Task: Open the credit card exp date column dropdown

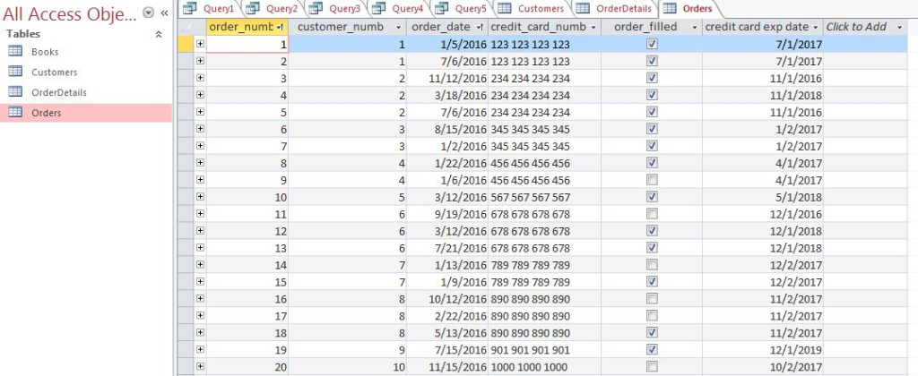Action: click(815, 27)
